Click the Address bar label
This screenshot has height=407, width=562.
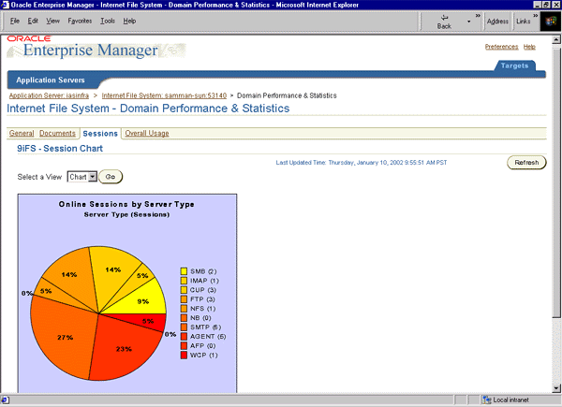pos(497,22)
